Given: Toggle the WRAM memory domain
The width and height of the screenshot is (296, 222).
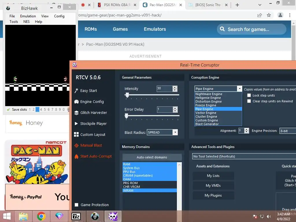Looking at the screenshot, I should pos(150,190).
